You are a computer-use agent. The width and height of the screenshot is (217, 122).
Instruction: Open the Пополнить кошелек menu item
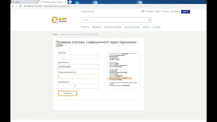pyautogui.click(x=113, y=27)
